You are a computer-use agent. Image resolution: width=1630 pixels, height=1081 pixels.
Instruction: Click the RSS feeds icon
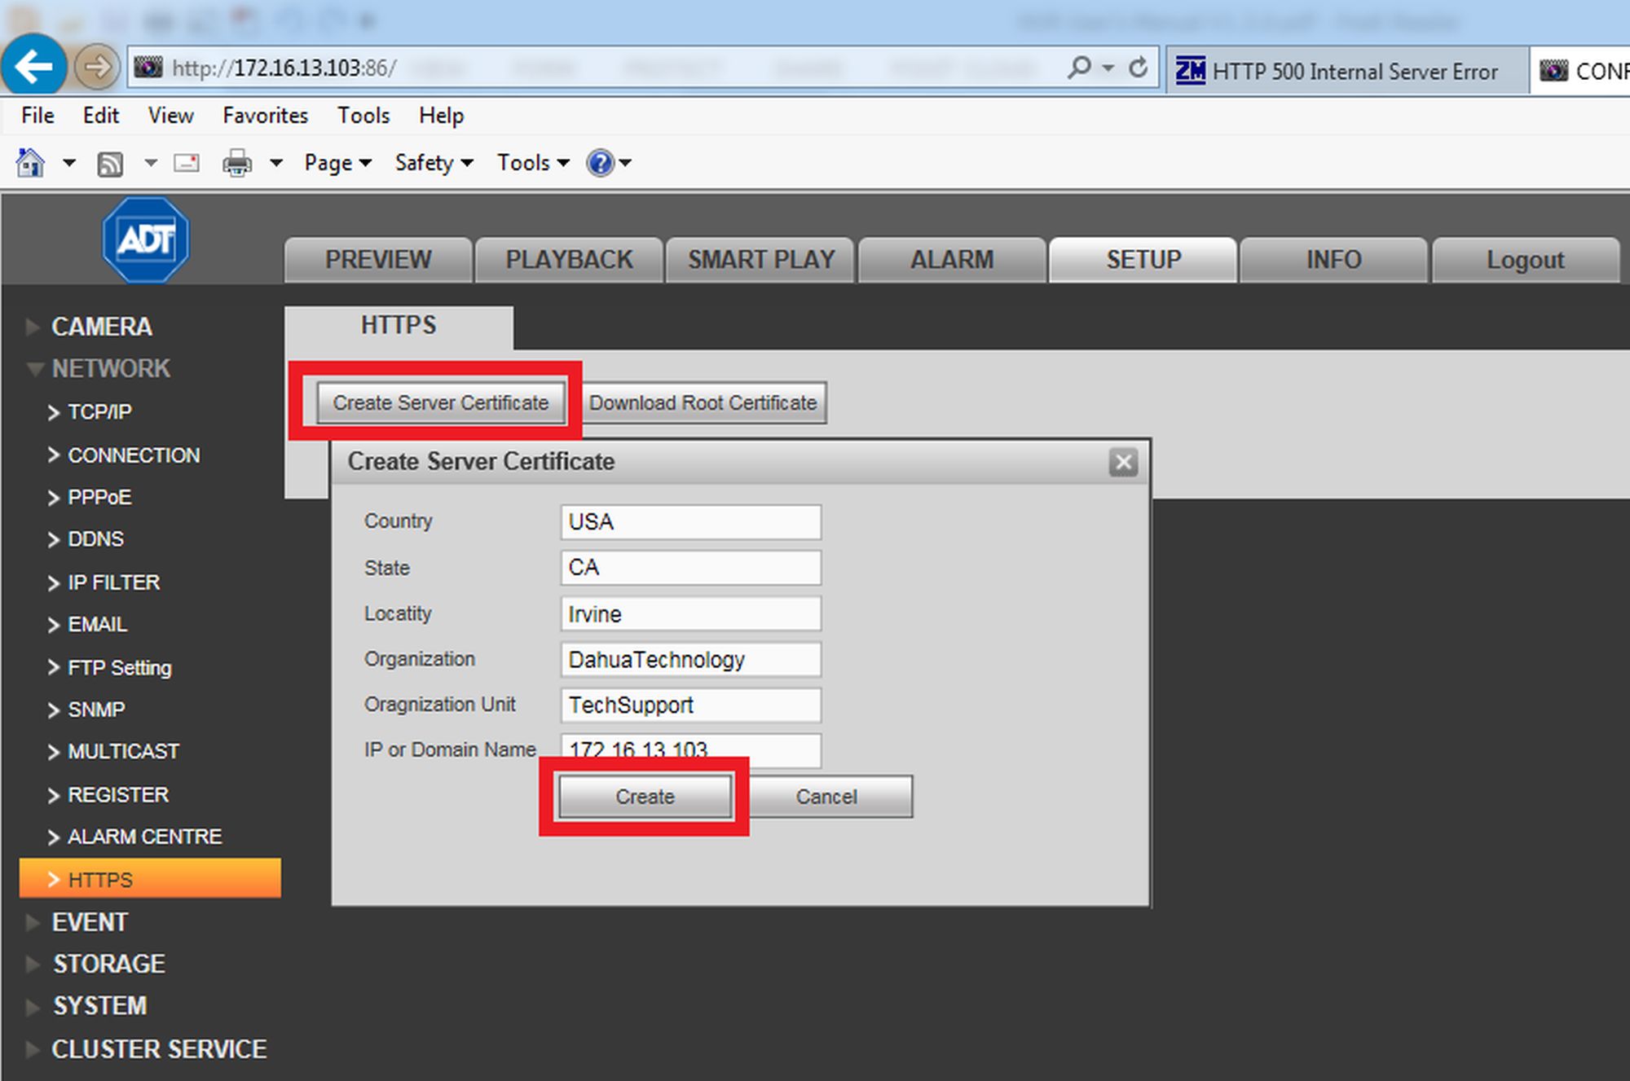click(x=110, y=164)
